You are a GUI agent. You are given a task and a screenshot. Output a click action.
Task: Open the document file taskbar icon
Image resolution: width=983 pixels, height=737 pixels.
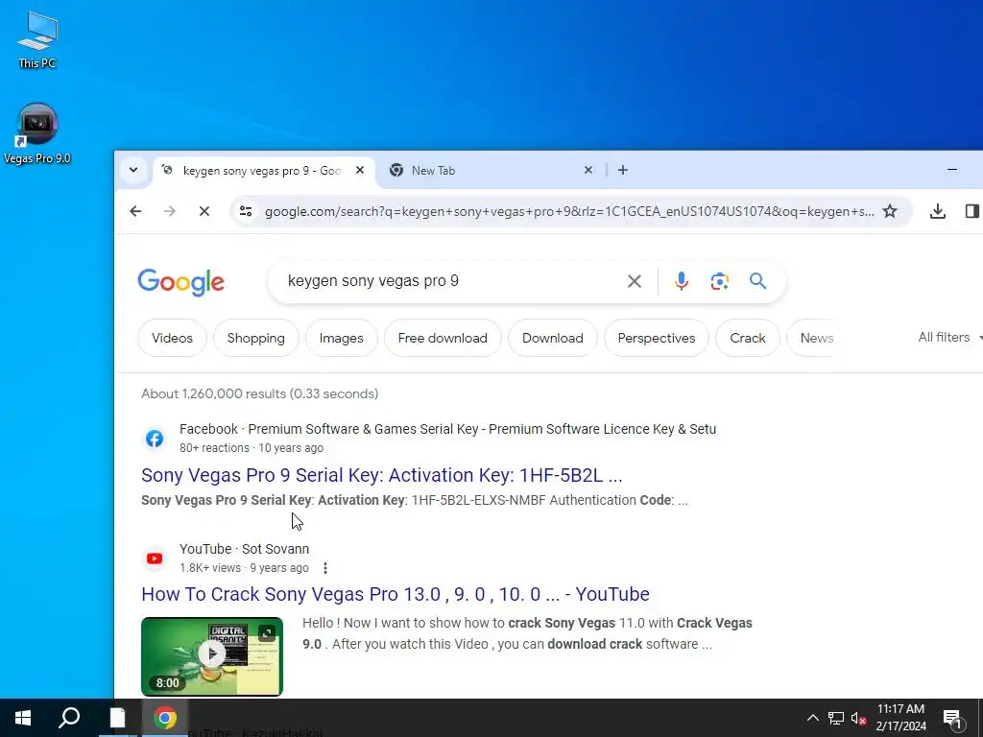tap(117, 718)
